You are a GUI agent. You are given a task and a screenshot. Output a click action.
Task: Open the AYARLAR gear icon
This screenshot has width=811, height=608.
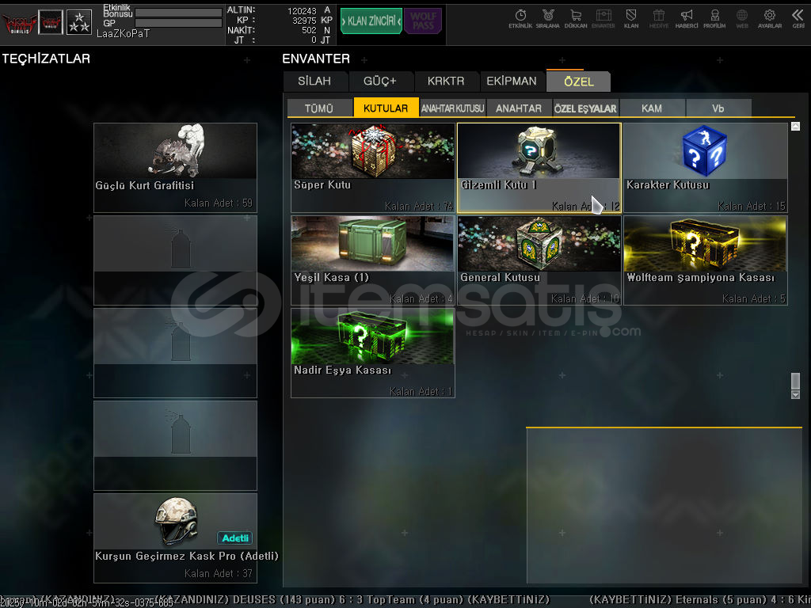click(x=770, y=19)
